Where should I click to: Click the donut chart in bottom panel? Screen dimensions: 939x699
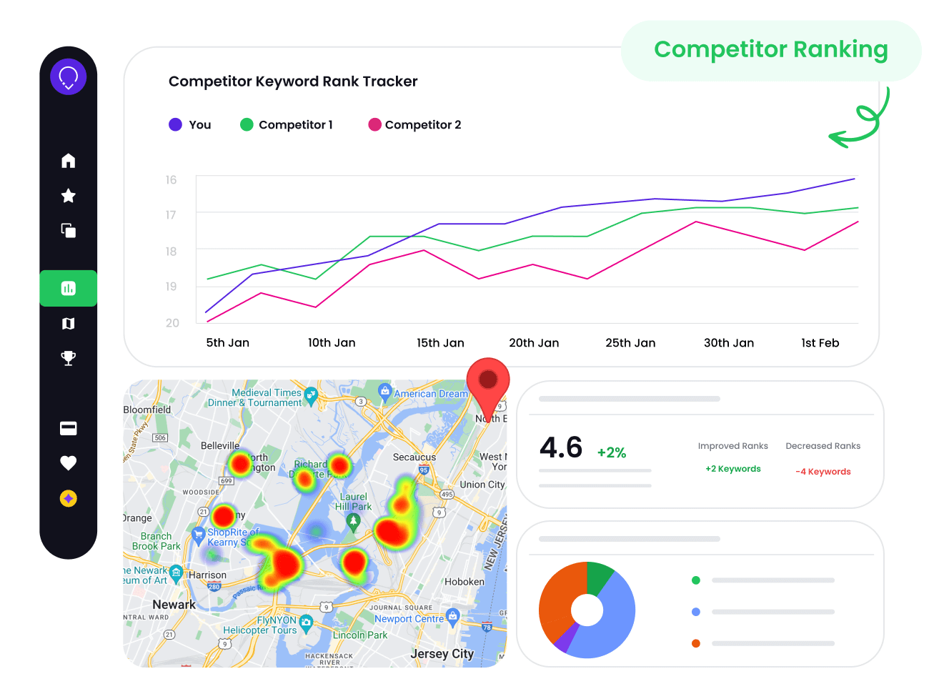(587, 610)
